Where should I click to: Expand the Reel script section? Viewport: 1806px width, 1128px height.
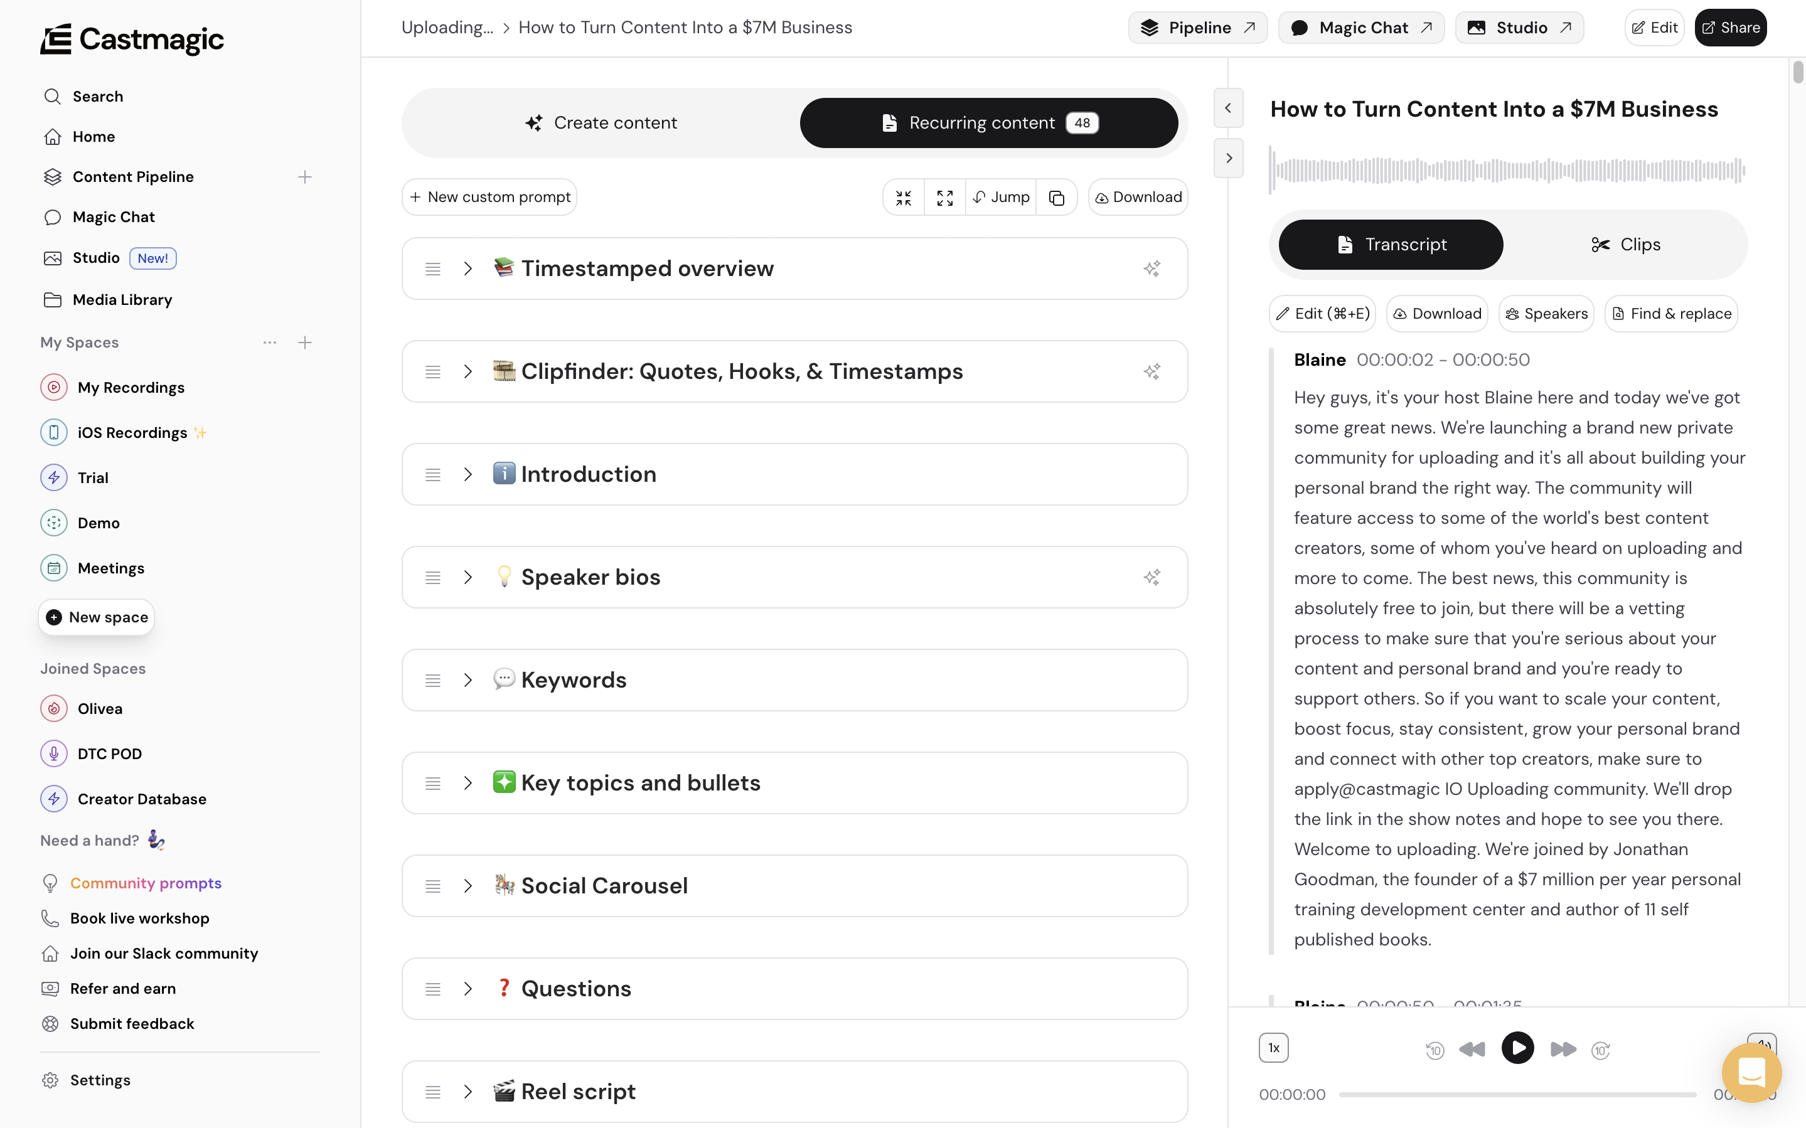click(468, 1092)
